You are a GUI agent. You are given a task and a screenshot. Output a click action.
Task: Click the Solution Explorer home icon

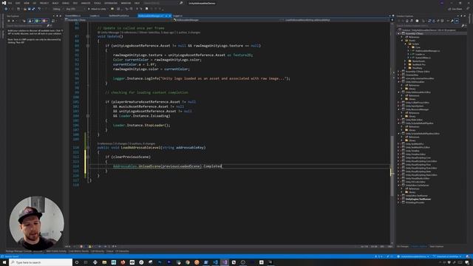click(x=407, y=21)
